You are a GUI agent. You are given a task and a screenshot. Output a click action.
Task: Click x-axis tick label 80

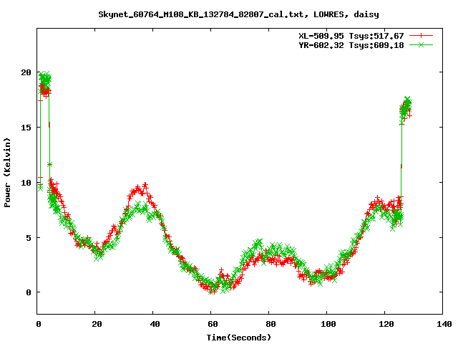pos(271,324)
